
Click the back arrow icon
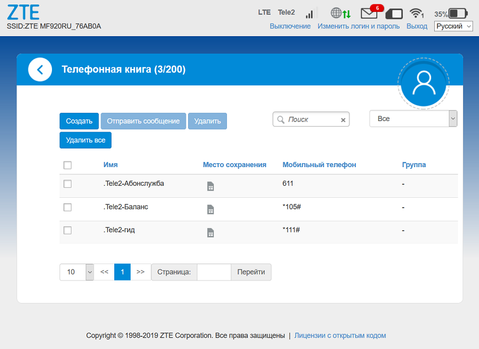[40, 70]
